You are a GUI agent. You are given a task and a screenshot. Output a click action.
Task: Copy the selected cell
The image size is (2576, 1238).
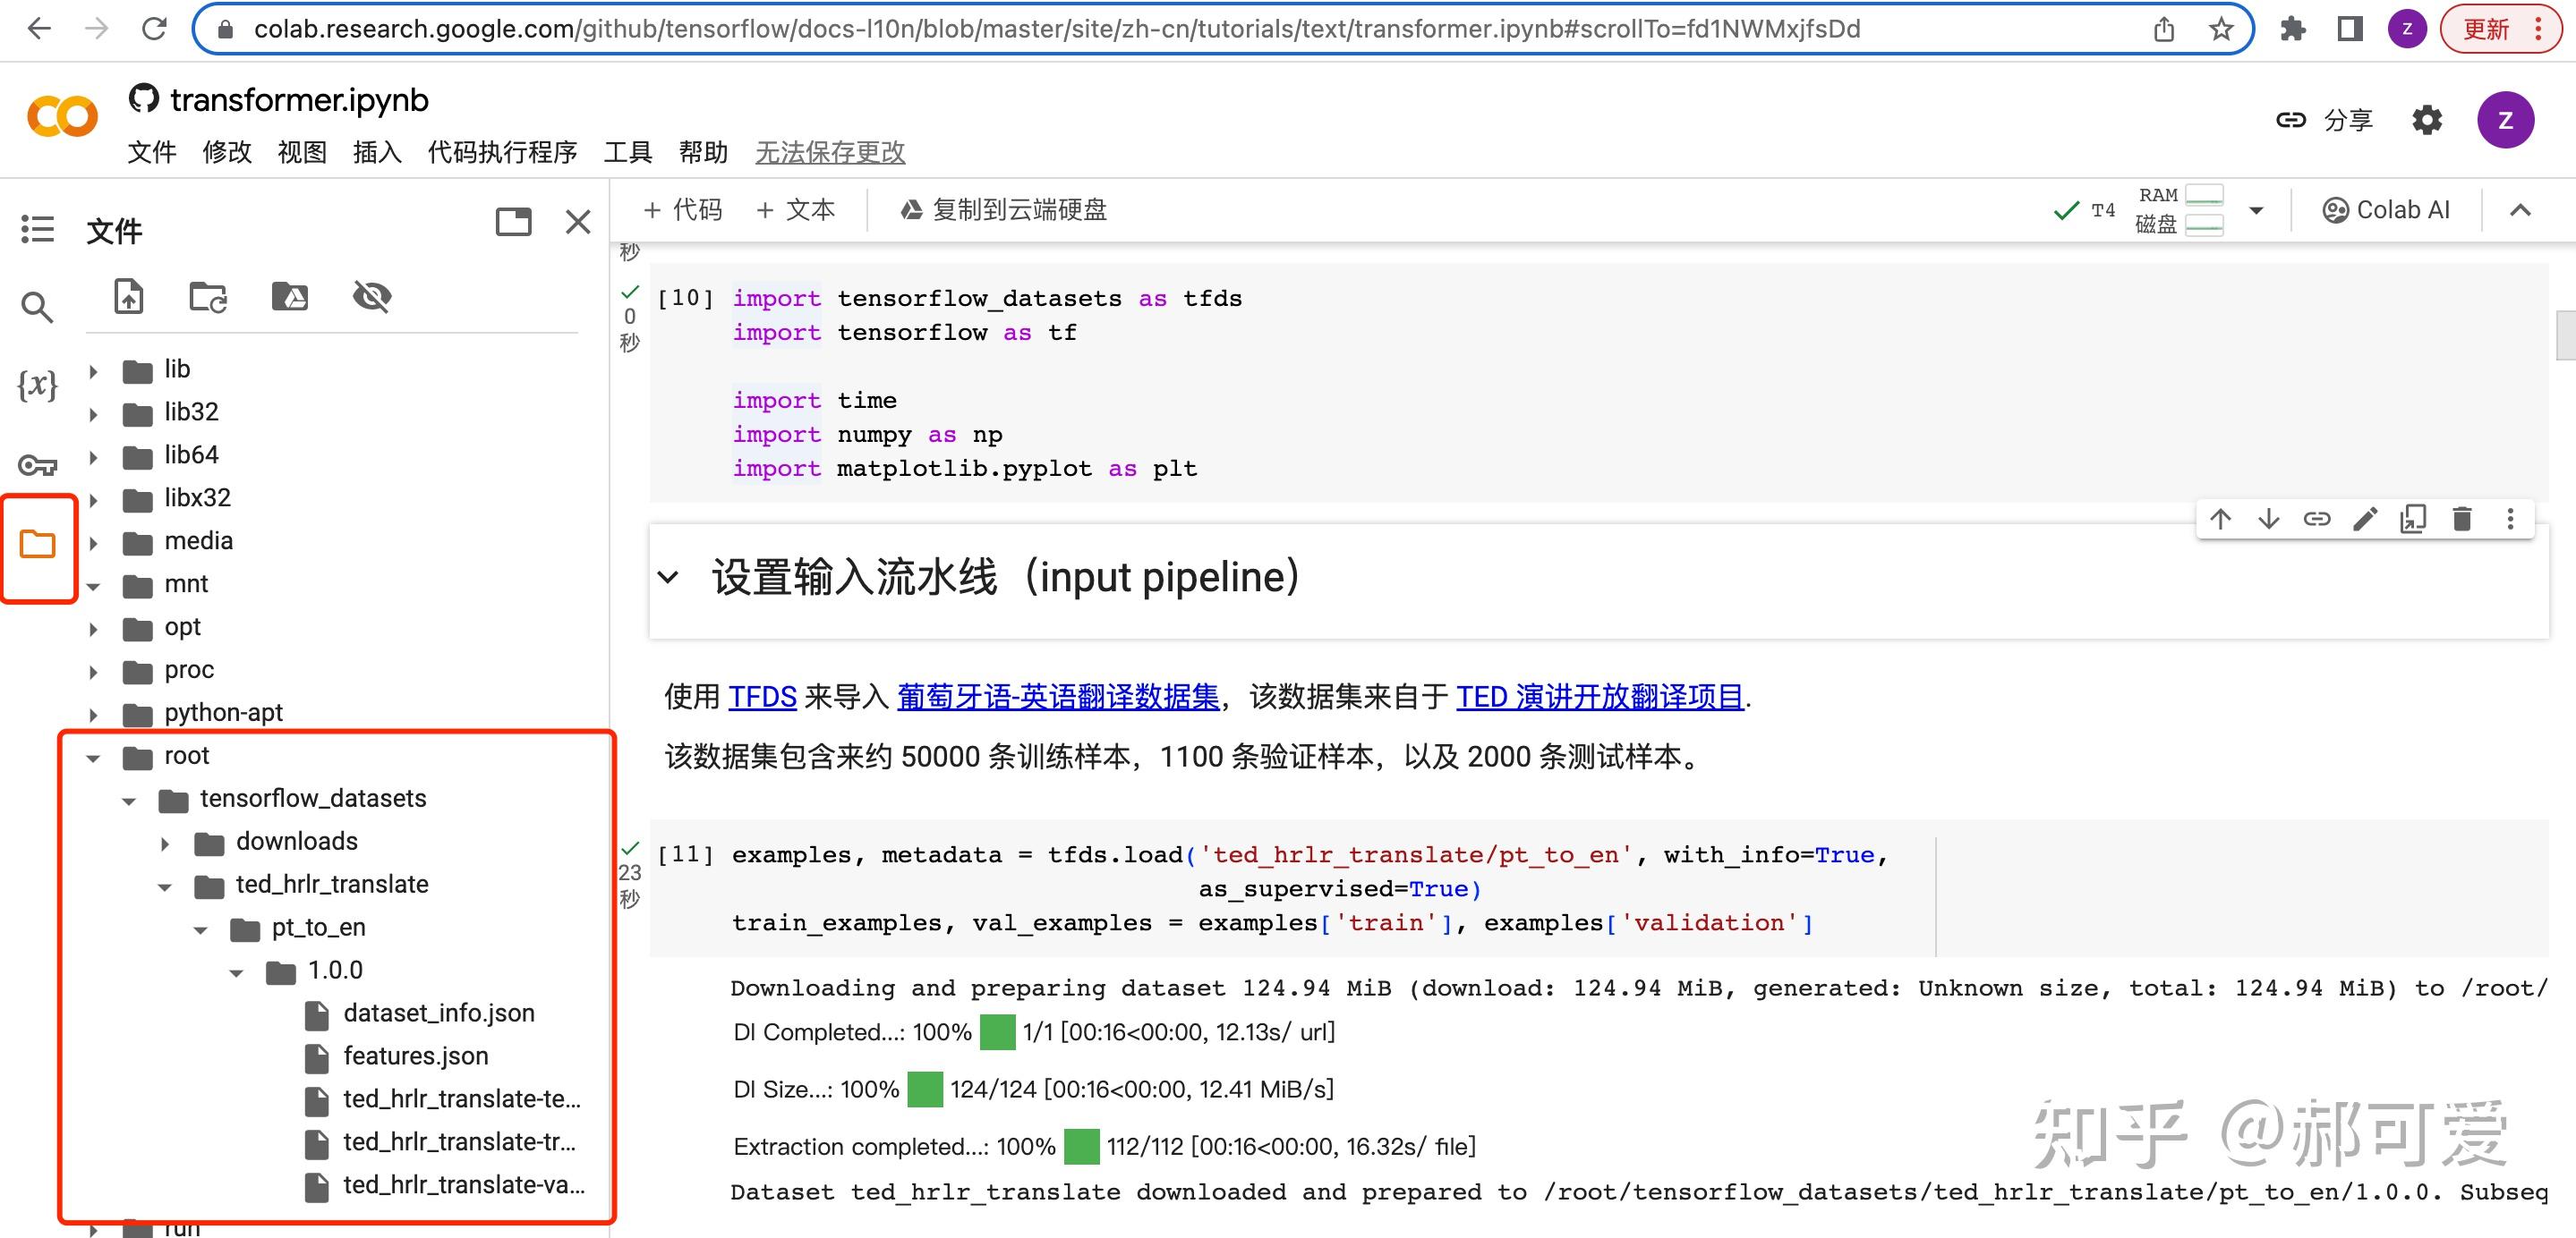[x=2414, y=519]
